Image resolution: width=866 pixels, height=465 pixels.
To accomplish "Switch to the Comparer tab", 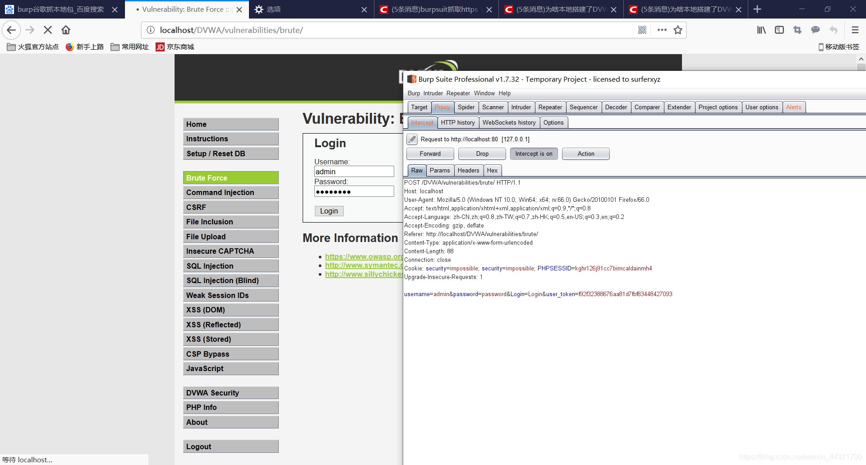I will point(647,107).
